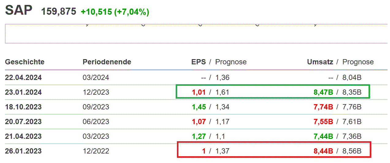Click the red revenue value 8,44B
Screen dimensions: 390x163
[323, 151]
